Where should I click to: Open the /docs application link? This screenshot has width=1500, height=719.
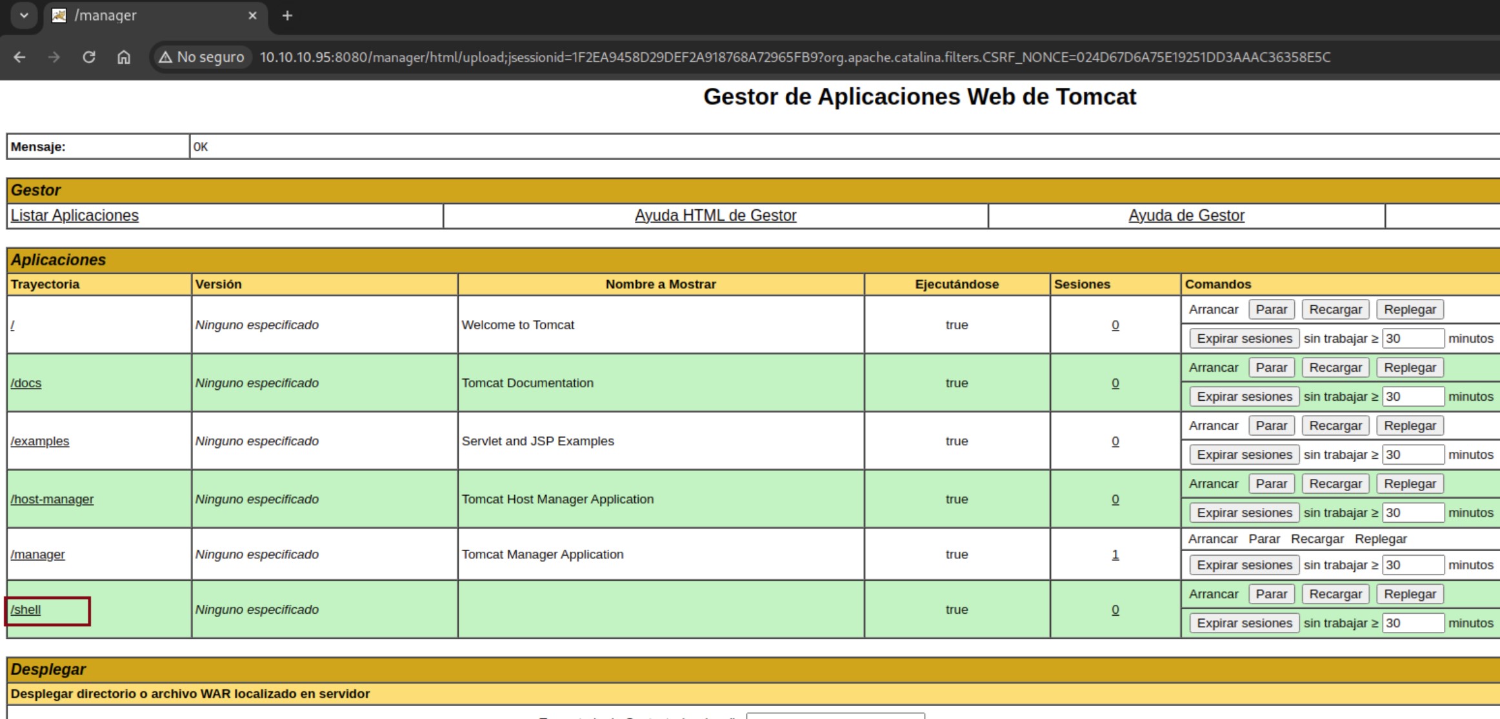[26, 383]
